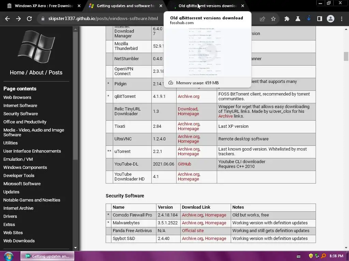Jump to Developer Tools section
Viewport: 349px width, 261px height.
coord(19,176)
